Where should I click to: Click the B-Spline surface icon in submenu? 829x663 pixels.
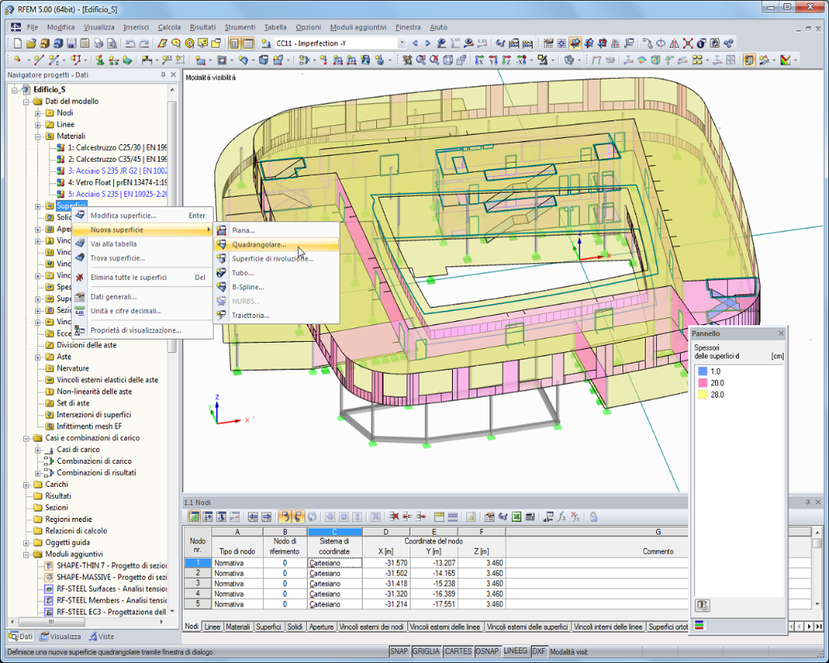[x=222, y=287]
